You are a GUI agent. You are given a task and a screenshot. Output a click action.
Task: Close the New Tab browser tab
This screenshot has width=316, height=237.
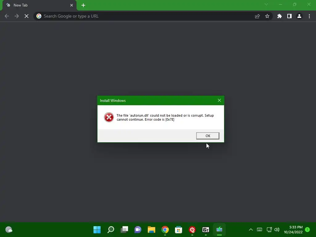(x=72, y=5)
